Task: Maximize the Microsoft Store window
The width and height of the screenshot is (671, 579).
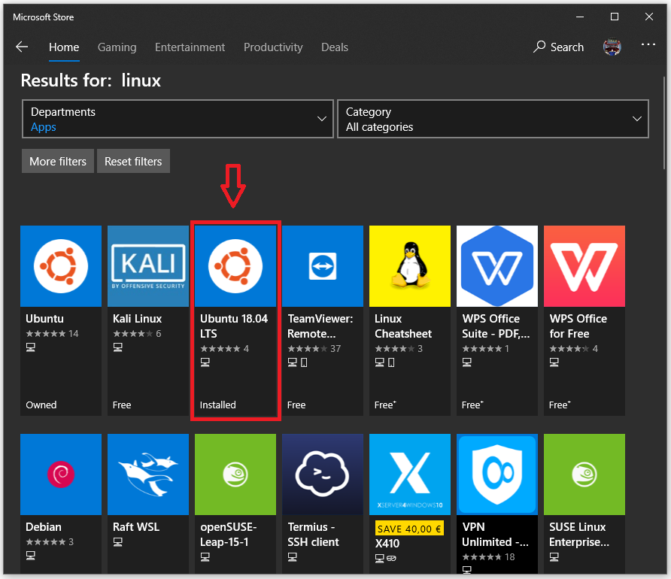Action: 615,17
